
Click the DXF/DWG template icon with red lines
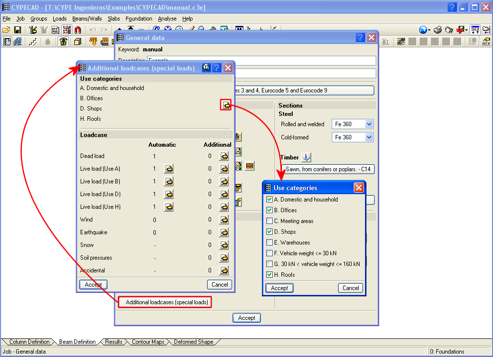[66, 30]
